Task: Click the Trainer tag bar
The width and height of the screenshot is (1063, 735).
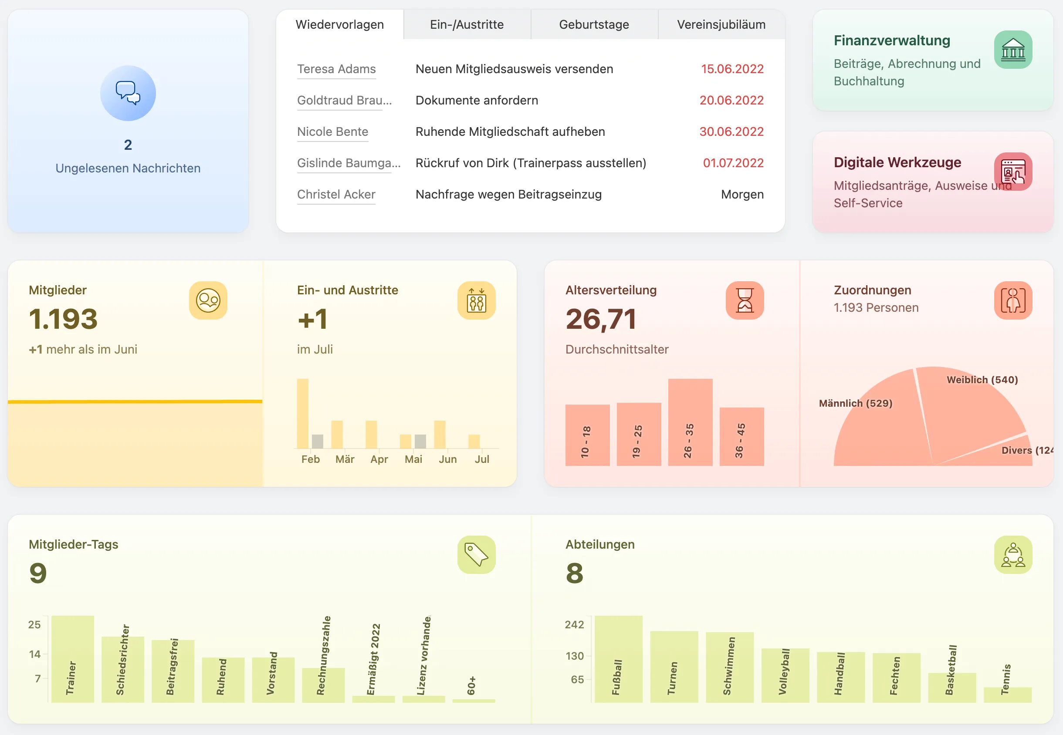Action: point(73,659)
